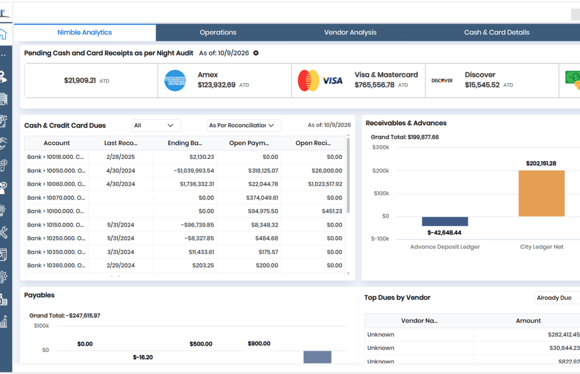Open the person search sidebar icon
The image size is (580, 374).
(x=3, y=188)
